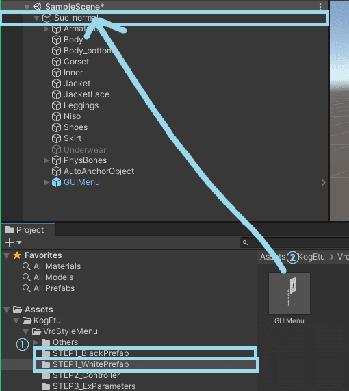Click the Shoes cube icon
The image size is (349, 391).
pyautogui.click(x=56, y=127)
